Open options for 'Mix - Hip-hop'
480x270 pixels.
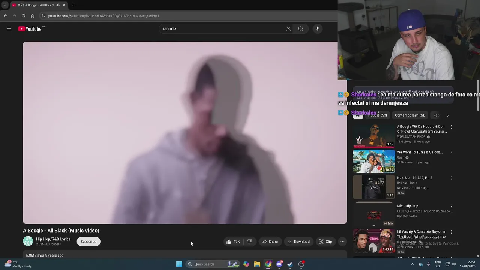click(451, 207)
